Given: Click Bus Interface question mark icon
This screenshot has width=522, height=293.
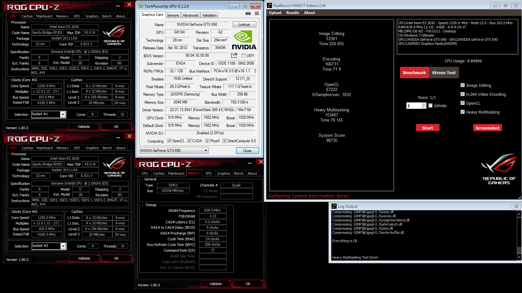Looking at the screenshot, I should pos(255,71).
